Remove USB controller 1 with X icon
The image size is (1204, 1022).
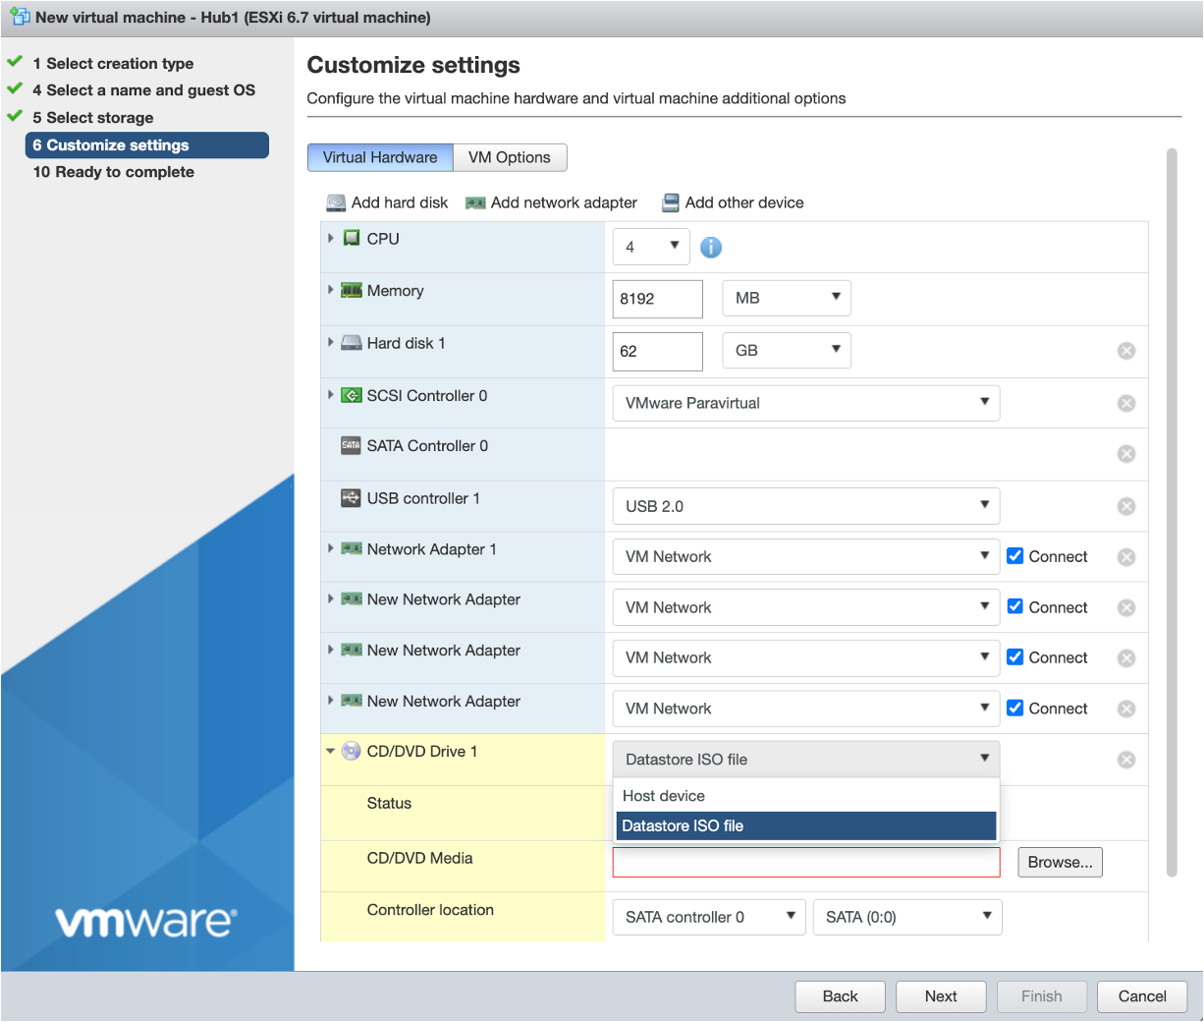coord(1126,506)
